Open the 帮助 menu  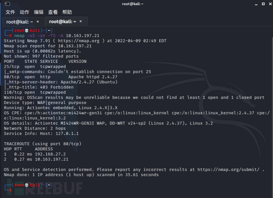tap(67, 12)
